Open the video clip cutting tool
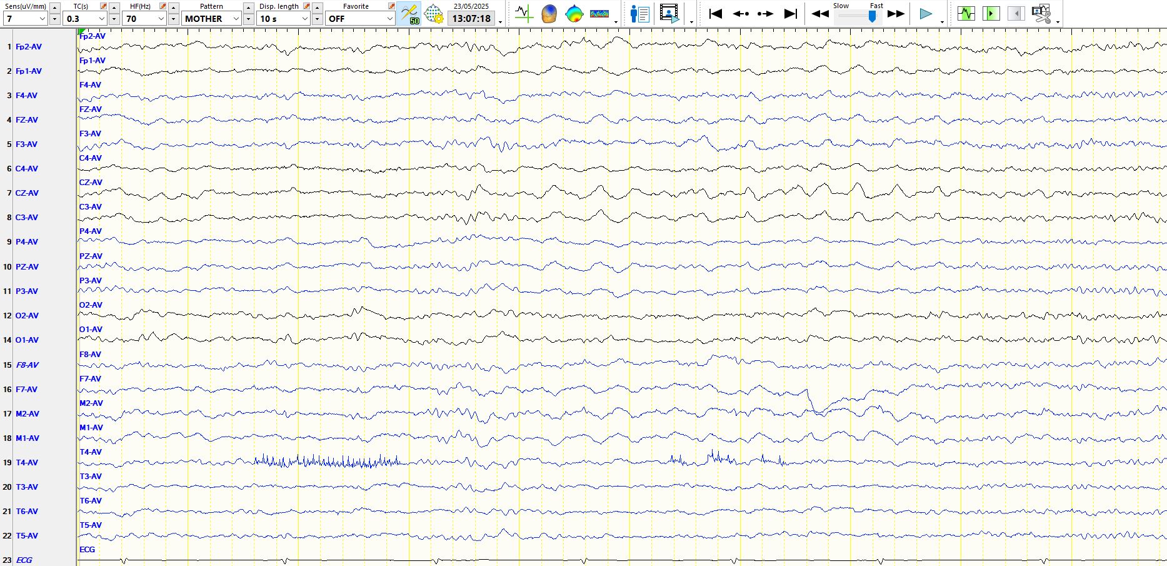The height and width of the screenshot is (566, 1167). pyautogui.click(x=1041, y=13)
